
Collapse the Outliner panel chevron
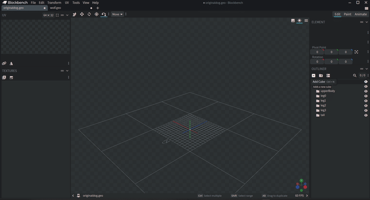click(366, 69)
